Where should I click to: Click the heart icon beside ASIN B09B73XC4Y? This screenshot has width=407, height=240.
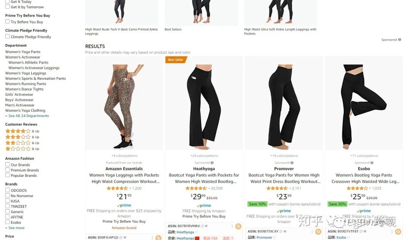tap(285, 231)
